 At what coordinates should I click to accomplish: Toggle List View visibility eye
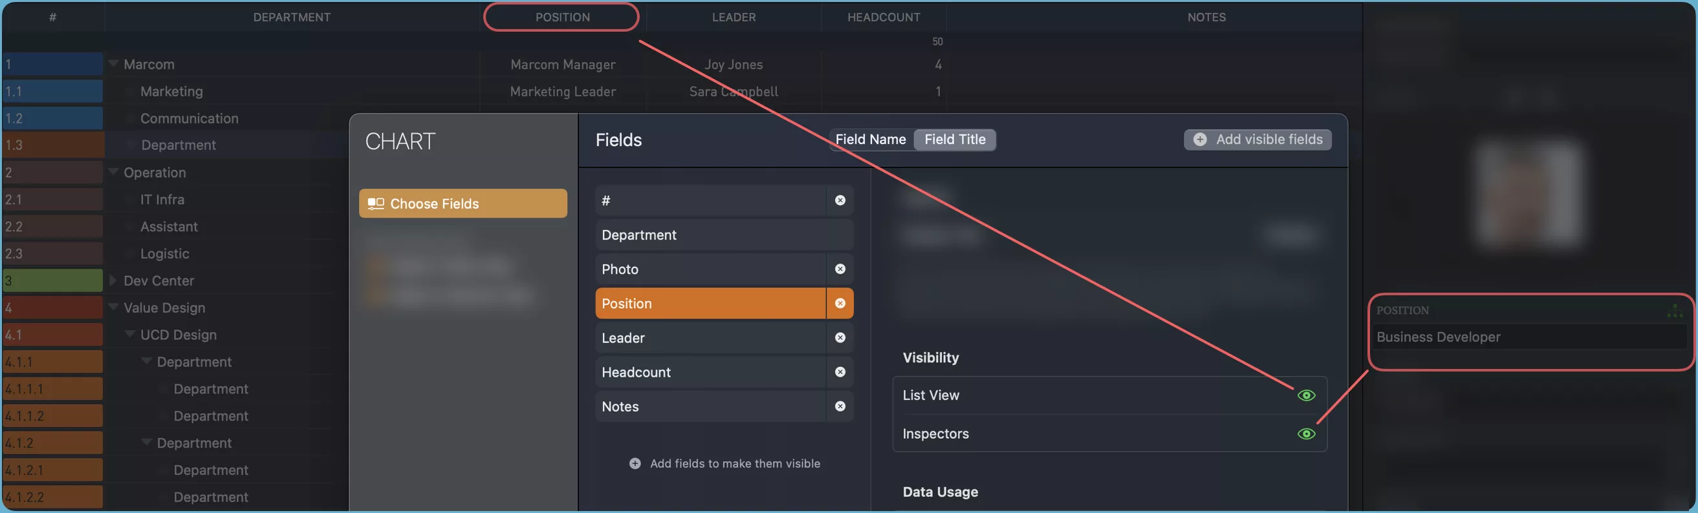click(1306, 395)
